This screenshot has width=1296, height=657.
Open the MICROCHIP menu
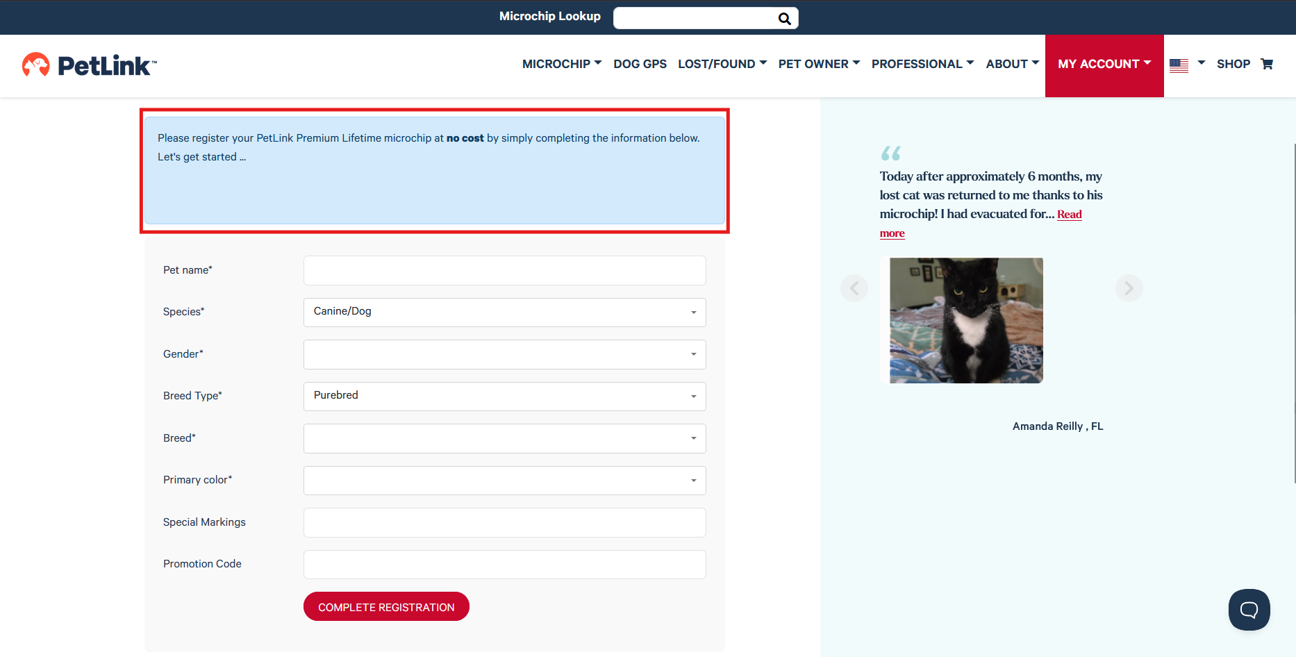tap(562, 64)
